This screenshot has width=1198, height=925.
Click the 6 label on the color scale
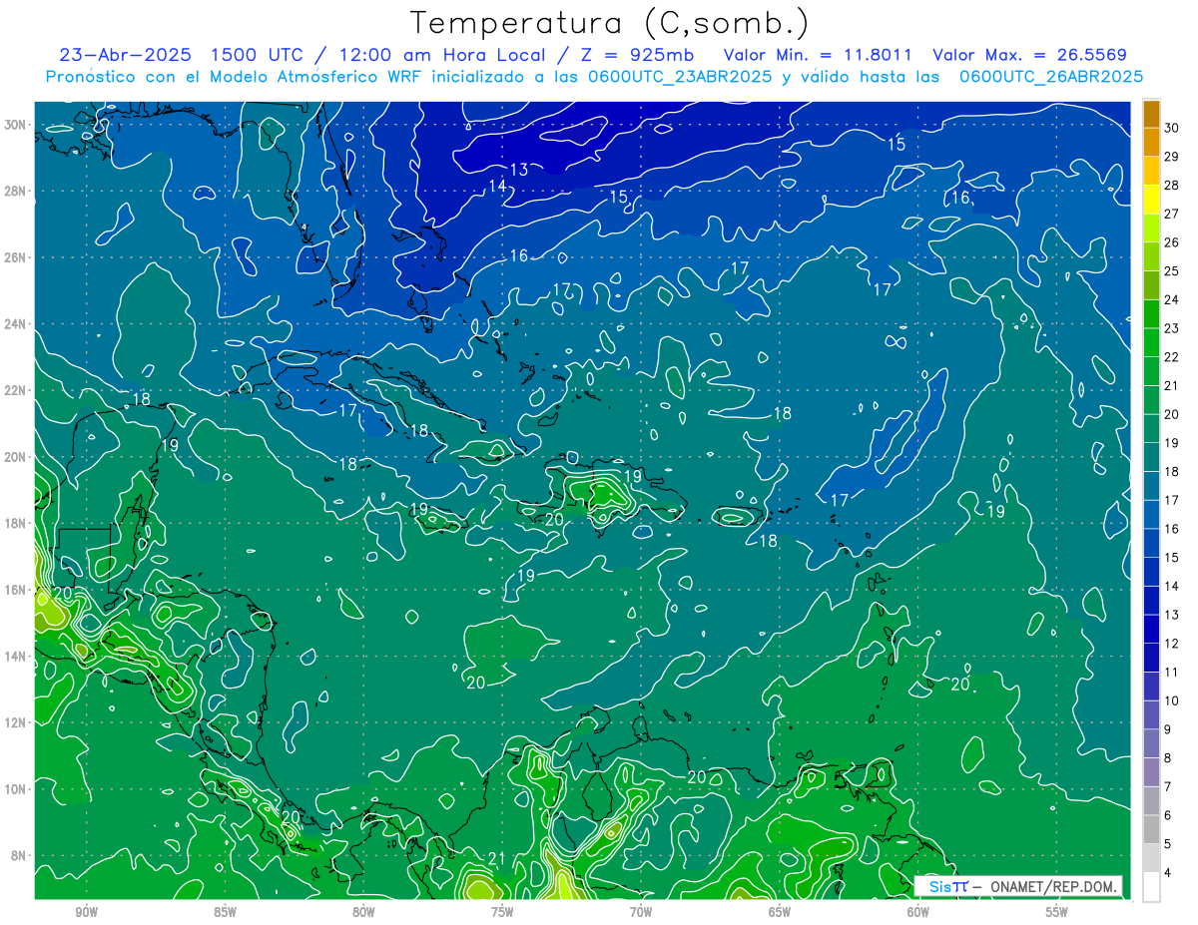coord(1169,815)
